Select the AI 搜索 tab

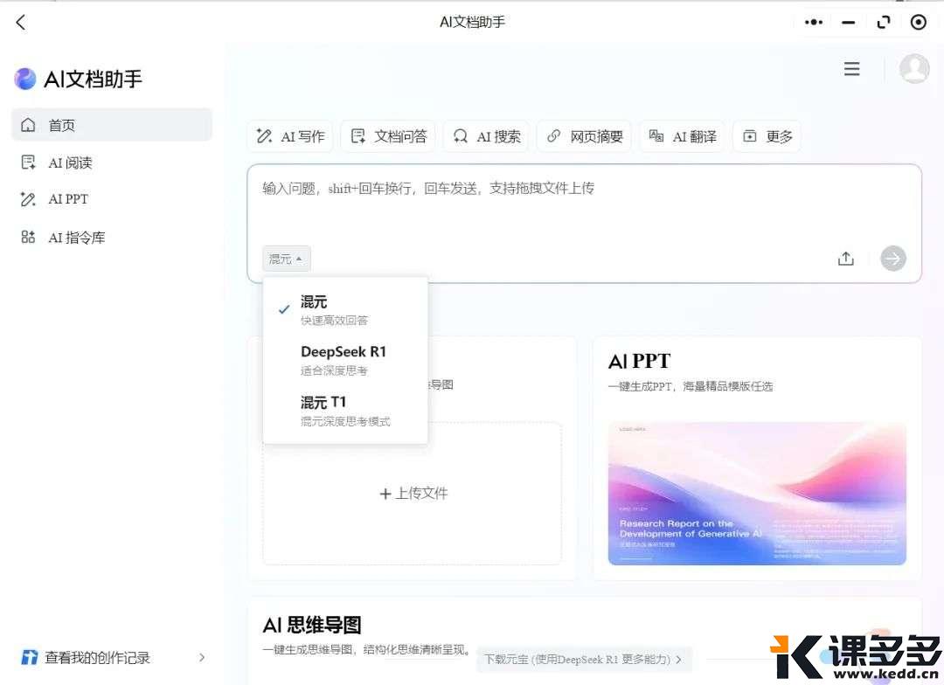click(487, 136)
